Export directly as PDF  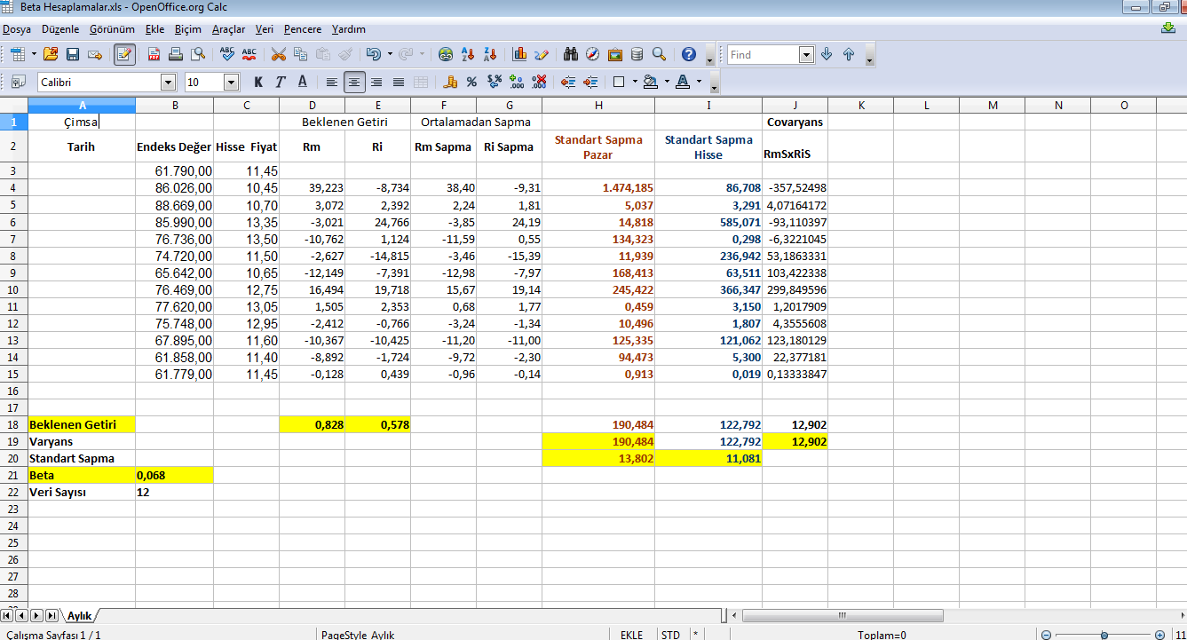click(154, 54)
